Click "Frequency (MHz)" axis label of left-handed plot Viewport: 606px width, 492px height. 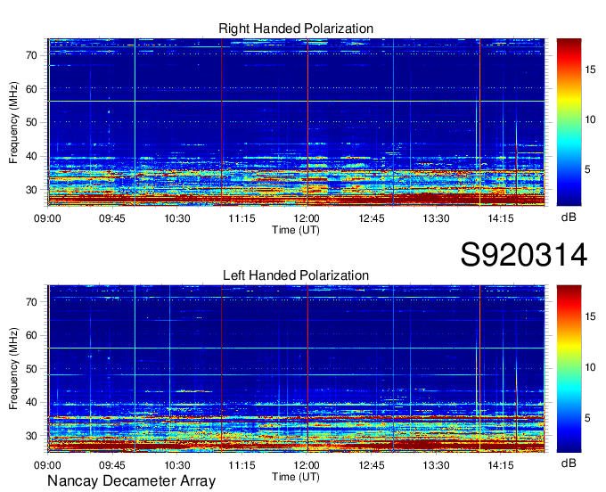pyautogui.click(x=13, y=369)
